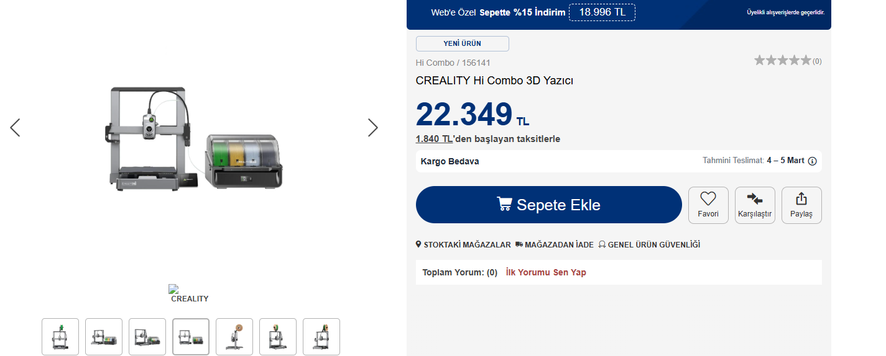Open STOKTAKİ MAĞAZALAR store locations
Image resolution: width=886 pixels, height=356 pixels.
(463, 245)
